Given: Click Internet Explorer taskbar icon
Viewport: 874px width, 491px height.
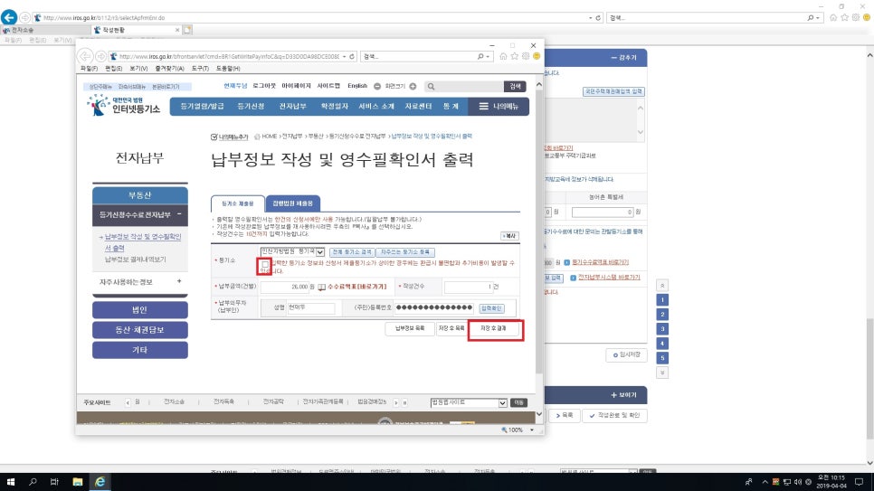Looking at the screenshot, I should tap(100, 482).
